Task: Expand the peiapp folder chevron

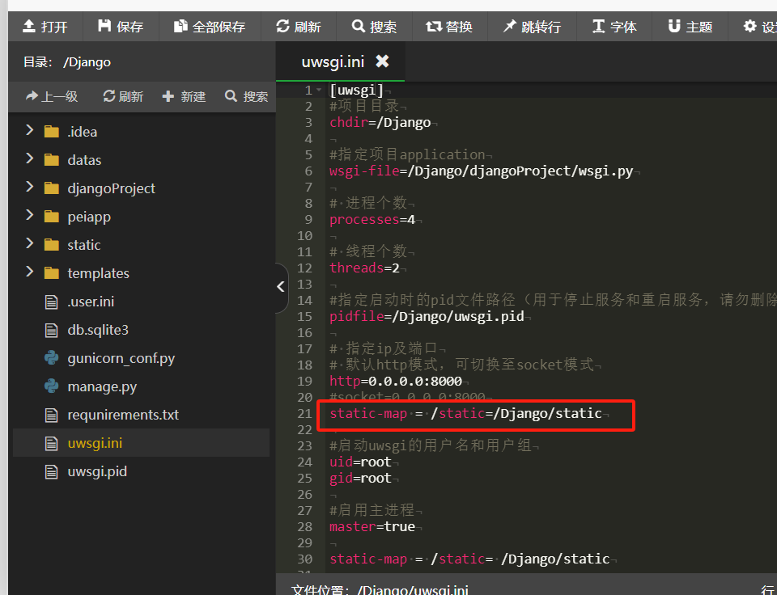Action: tap(30, 215)
